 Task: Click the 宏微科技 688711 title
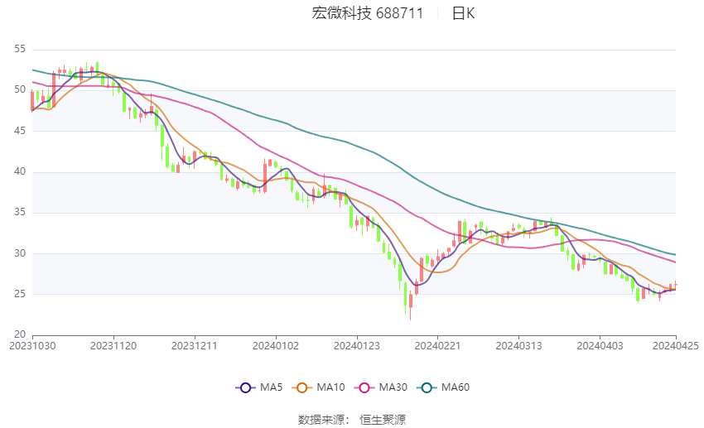367,13
